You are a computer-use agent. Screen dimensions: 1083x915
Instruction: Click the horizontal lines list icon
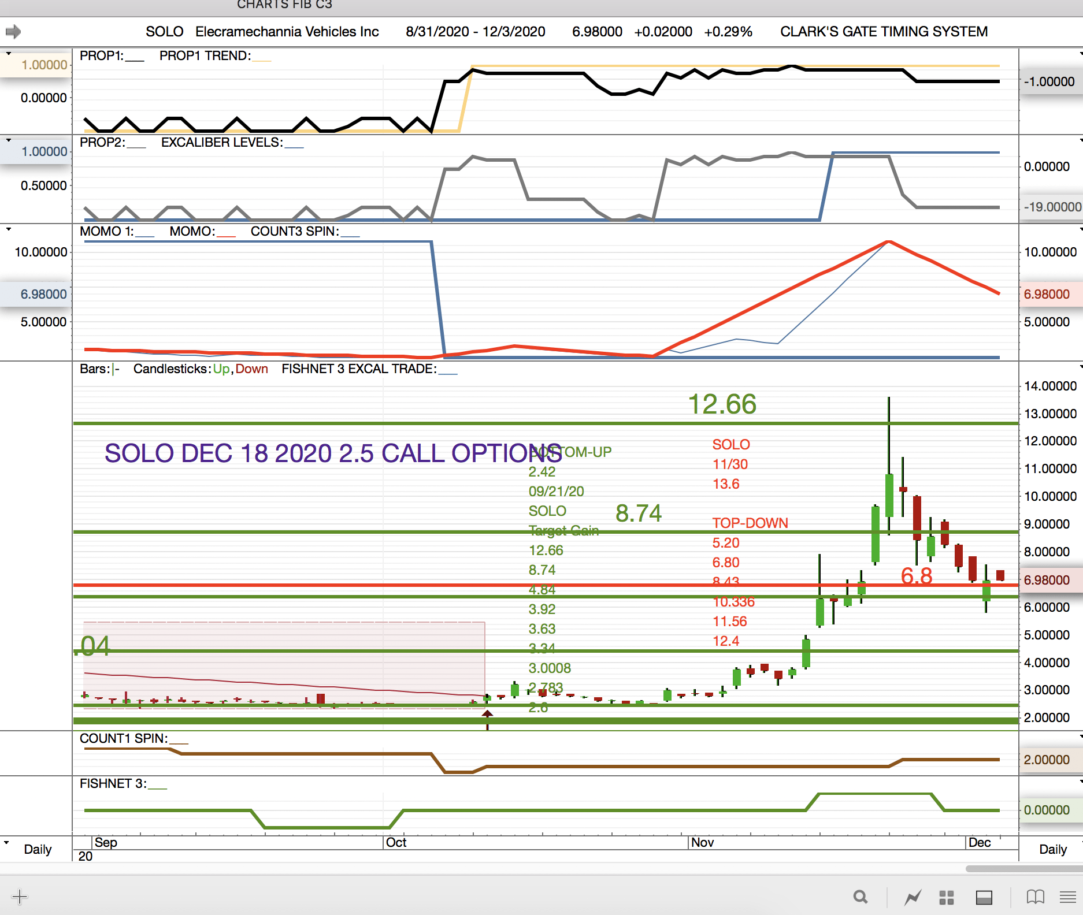click(1068, 897)
